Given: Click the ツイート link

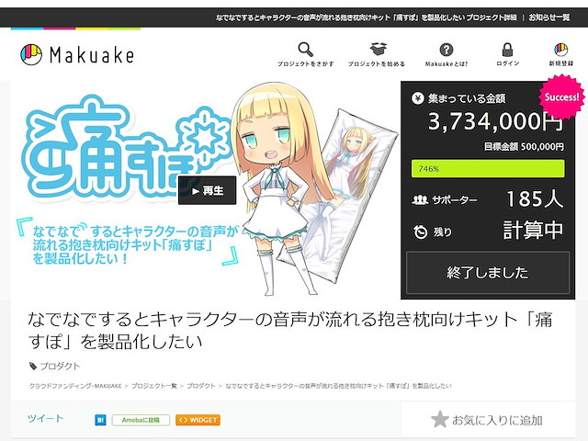Looking at the screenshot, I should (x=45, y=419).
